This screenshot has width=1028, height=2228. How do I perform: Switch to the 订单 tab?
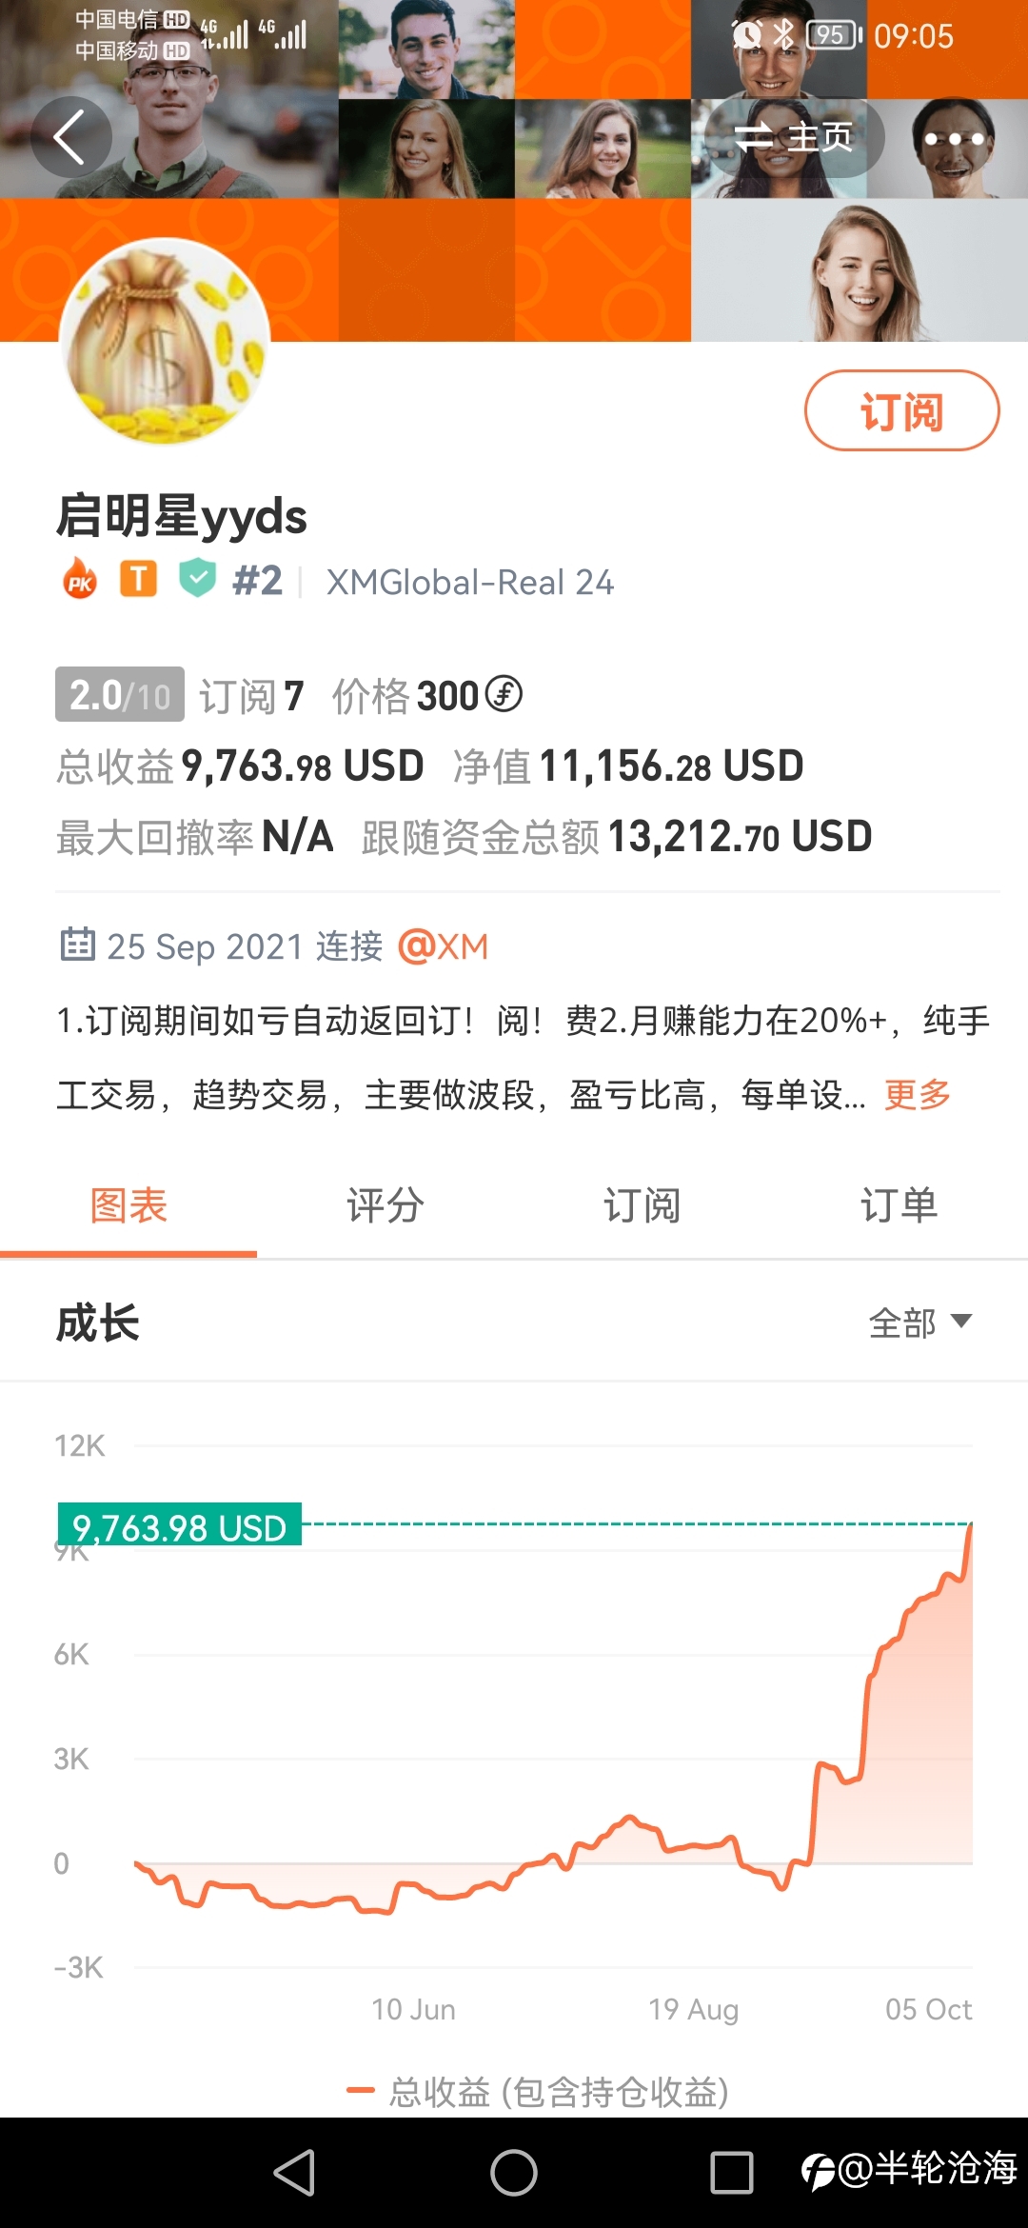pos(899,1205)
